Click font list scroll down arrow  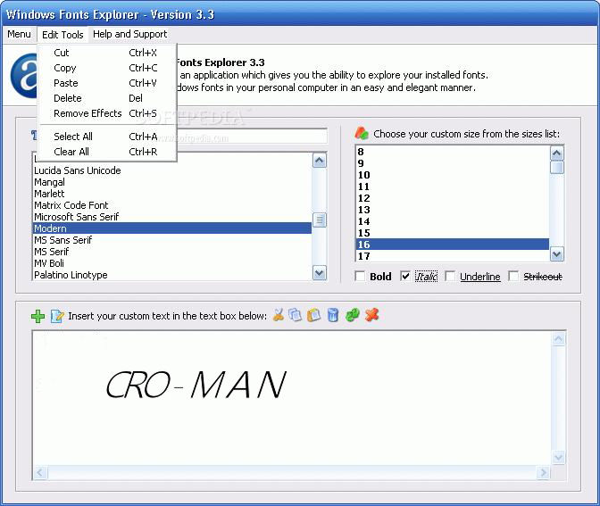coord(320,273)
